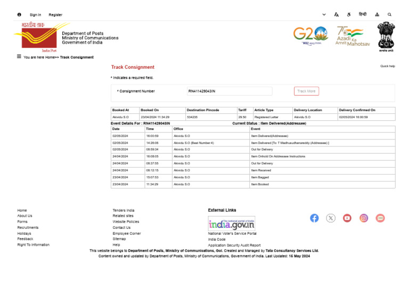Open the YouTube icon
409x289 pixels.
(347, 218)
